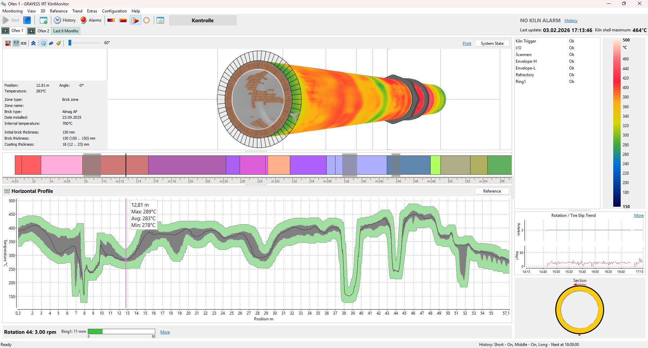Open the kiln alarm History link
This screenshot has width=648, height=348.
571,21
